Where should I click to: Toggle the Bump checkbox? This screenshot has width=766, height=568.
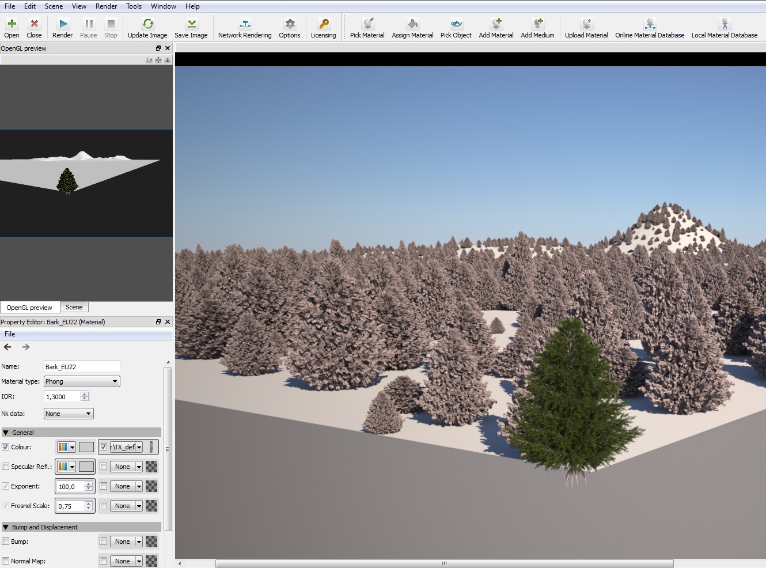[6, 542]
